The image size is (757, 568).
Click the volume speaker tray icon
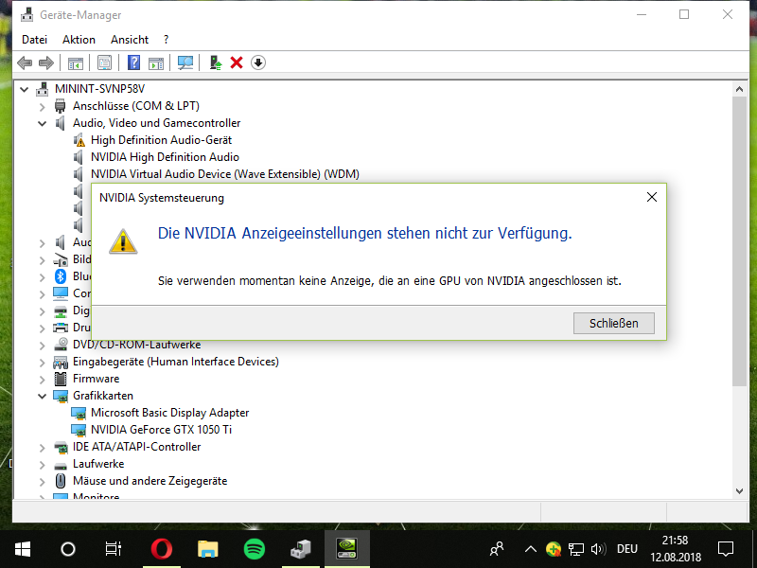(x=598, y=549)
